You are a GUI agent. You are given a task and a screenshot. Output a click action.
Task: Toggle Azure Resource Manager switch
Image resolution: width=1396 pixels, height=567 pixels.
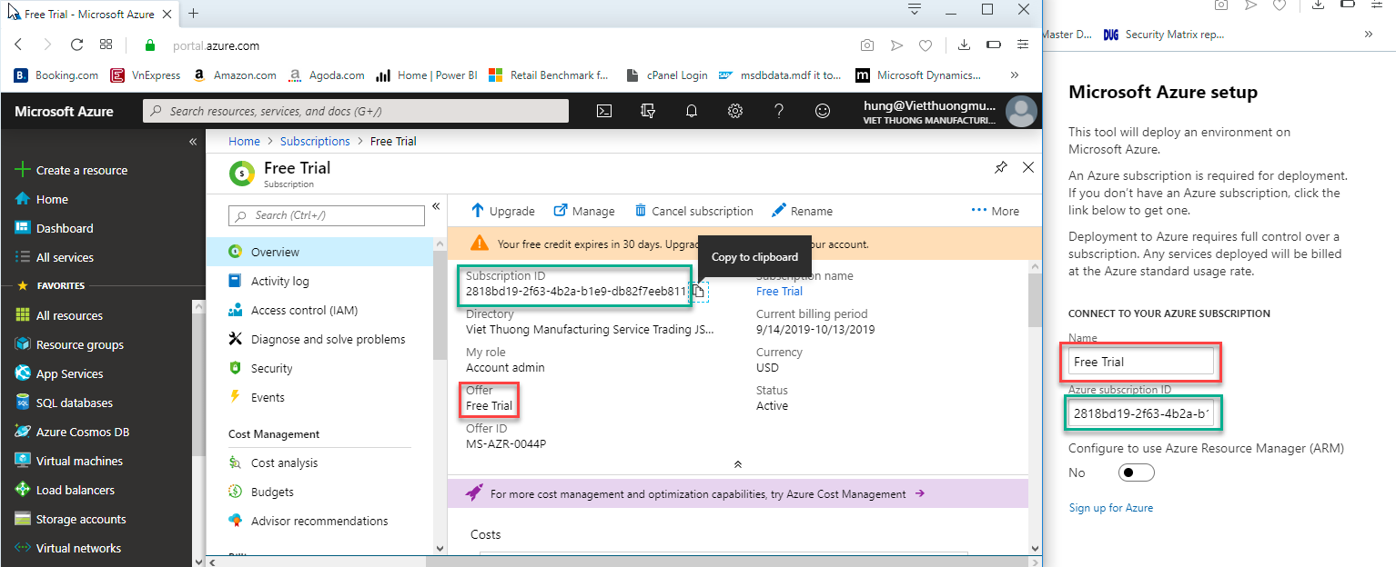point(1136,472)
